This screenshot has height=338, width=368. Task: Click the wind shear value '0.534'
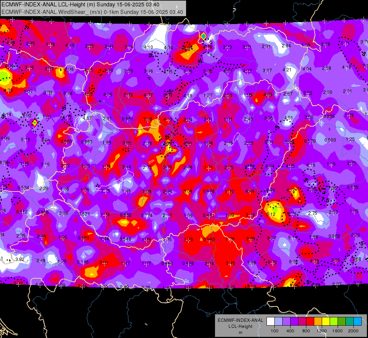[x=23, y=188]
